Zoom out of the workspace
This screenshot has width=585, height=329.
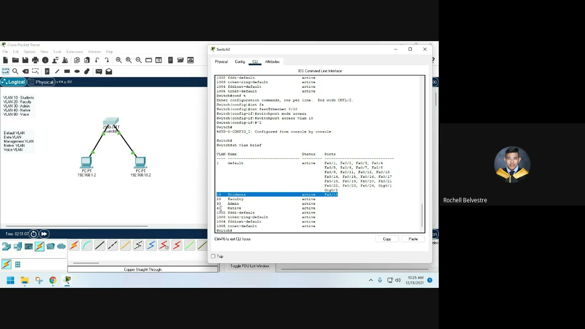pos(139,60)
